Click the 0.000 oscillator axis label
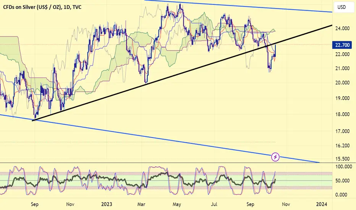356x210 pixels. coord(341,195)
